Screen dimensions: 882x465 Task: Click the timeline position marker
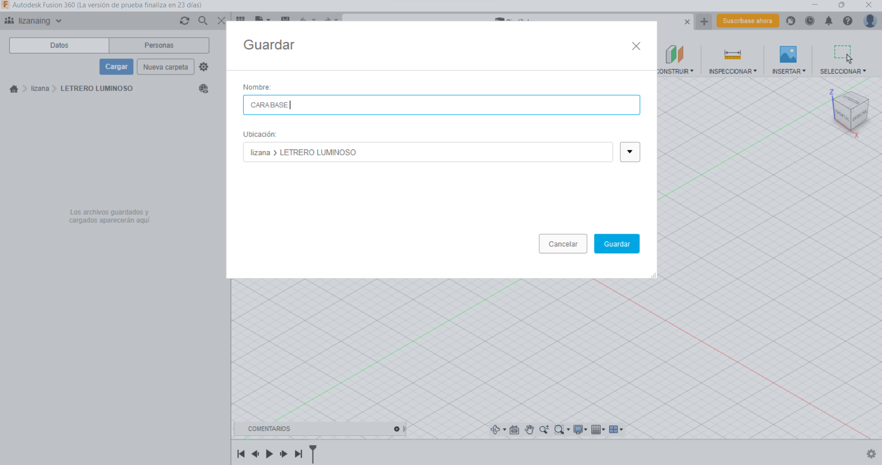point(313,454)
